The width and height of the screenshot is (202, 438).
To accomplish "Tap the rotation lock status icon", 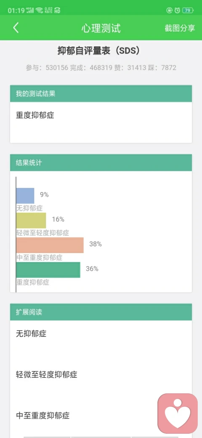I will tap(169, 11).
